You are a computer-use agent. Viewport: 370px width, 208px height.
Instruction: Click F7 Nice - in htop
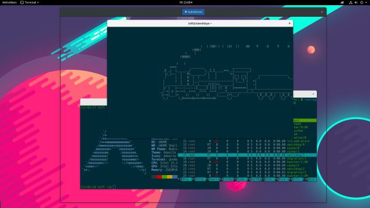click(269, 180)
